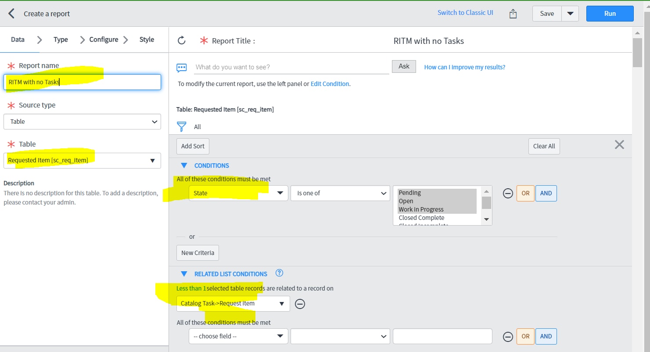650x352 pixels.
Task: Switch to the Style tab
Action: [147, 40]
